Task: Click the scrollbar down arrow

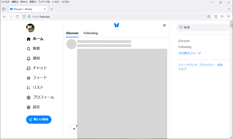Action: coord(231,137)
